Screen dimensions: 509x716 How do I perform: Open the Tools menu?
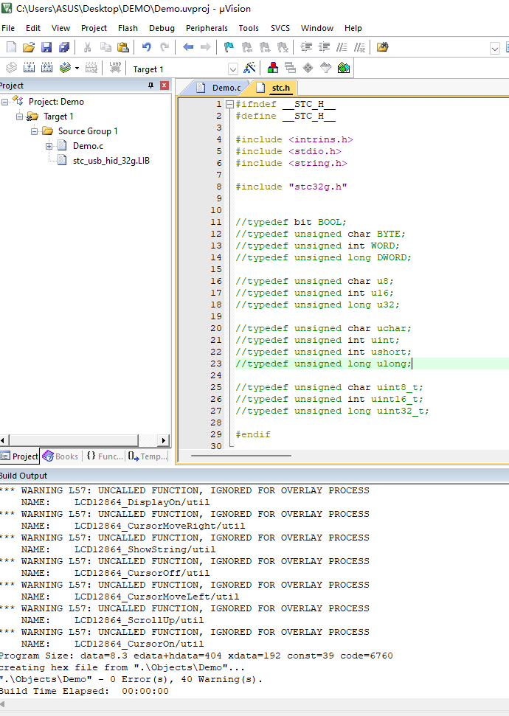tap(249, 28)
